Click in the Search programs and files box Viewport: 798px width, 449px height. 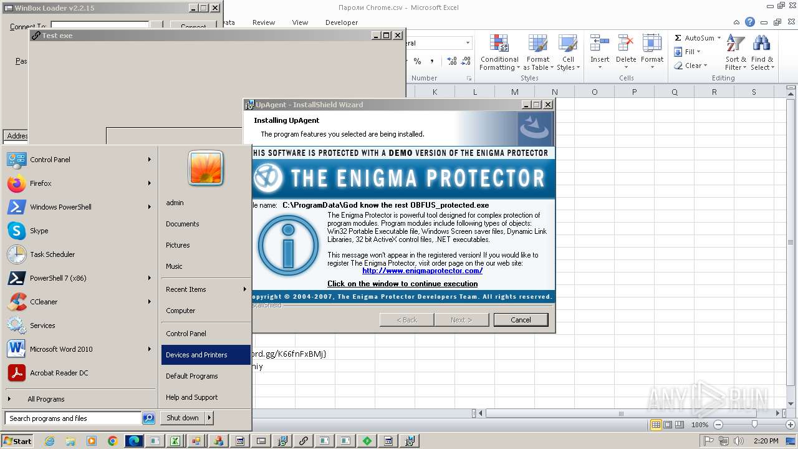tap(73, 418)
